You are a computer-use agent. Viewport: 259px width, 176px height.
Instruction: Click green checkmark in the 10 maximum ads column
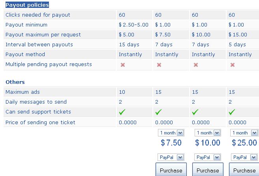point(122,112)
